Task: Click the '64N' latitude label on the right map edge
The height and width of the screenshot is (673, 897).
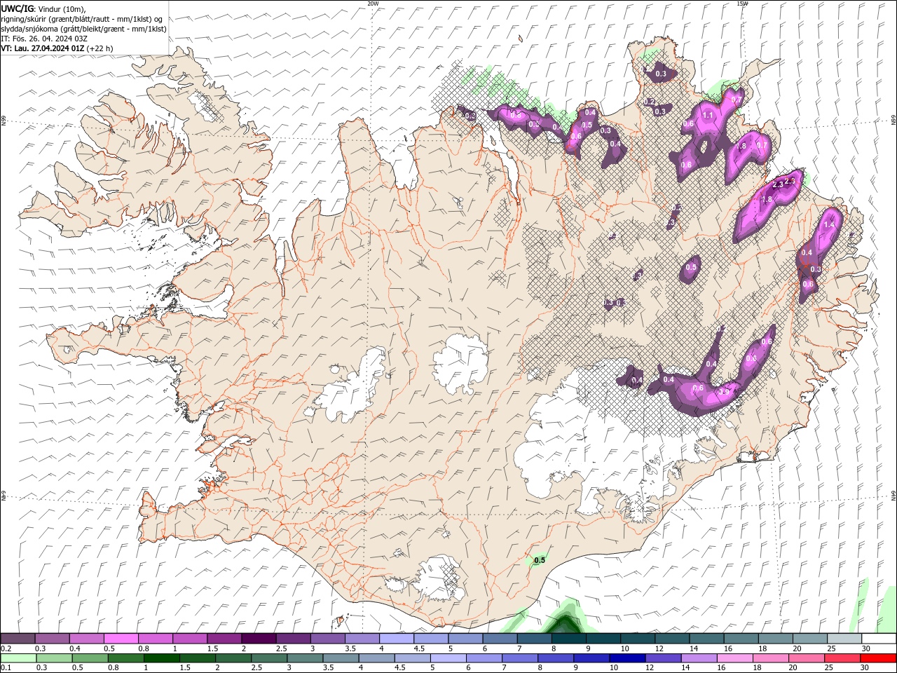Action: [893, 495]
